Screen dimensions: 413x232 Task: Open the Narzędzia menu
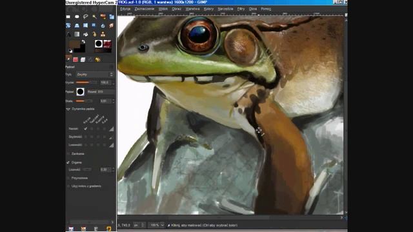tap(225, 9)
